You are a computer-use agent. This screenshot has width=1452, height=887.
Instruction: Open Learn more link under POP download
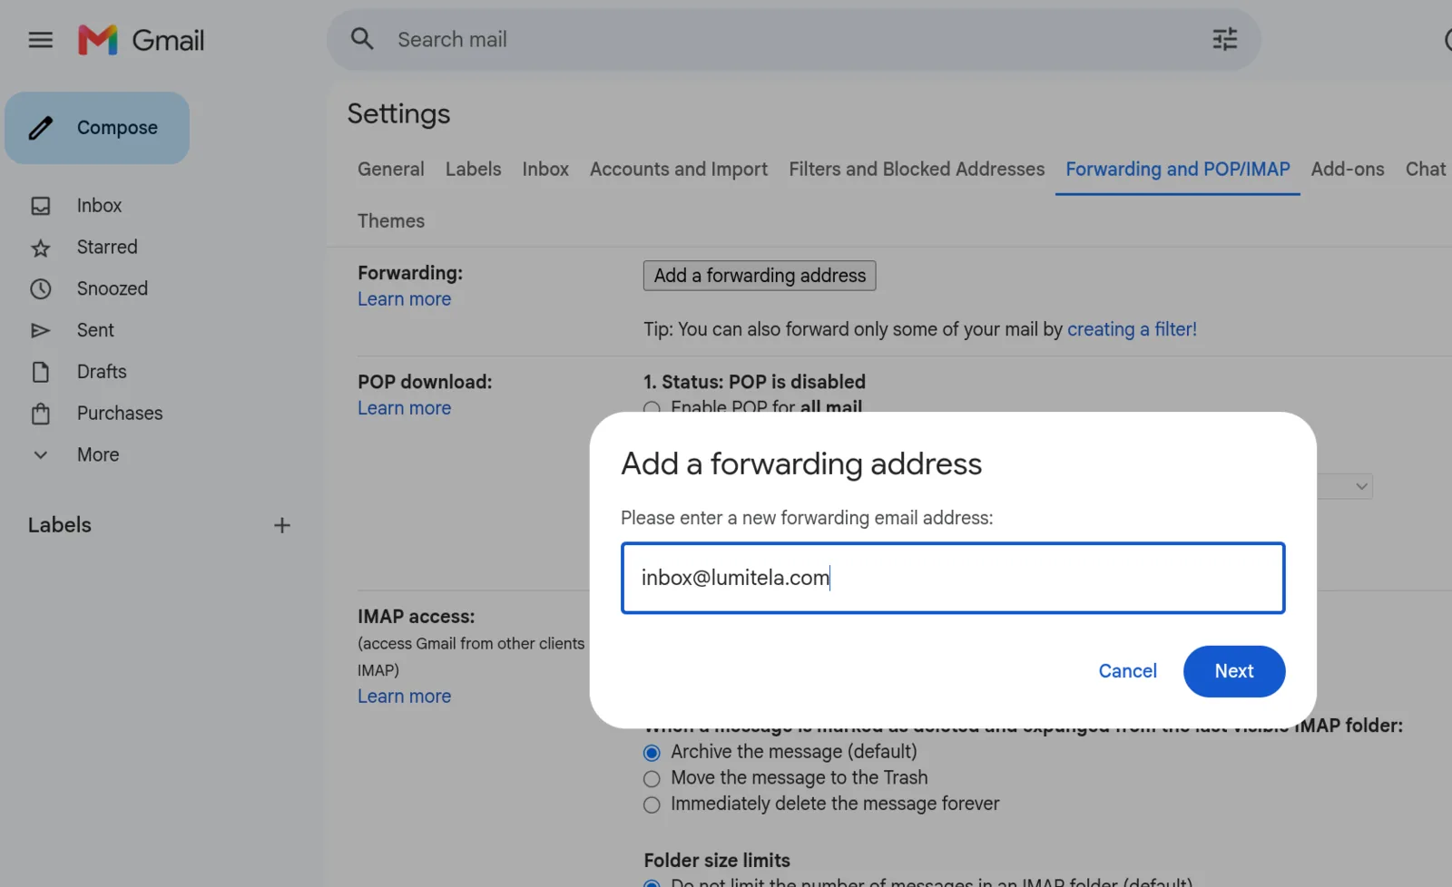click(404, 408)
